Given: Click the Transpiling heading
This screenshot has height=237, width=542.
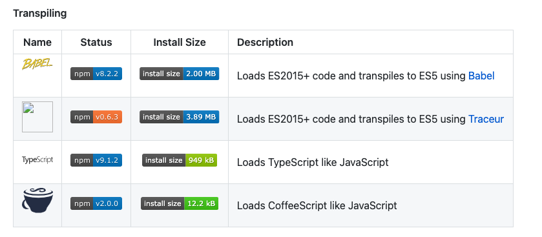Looking at the screenshot, I should pyautogui.click(x=40, y=14).
